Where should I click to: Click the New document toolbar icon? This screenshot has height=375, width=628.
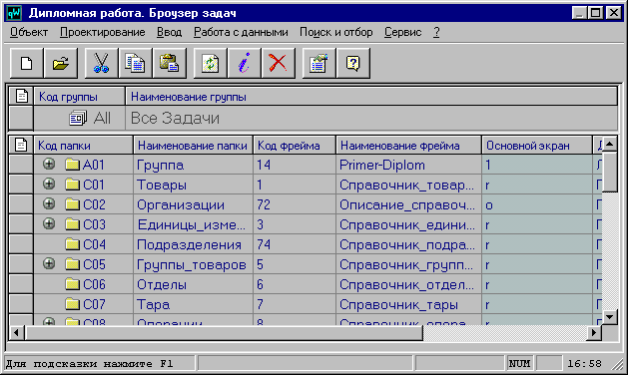click(26, 63)
